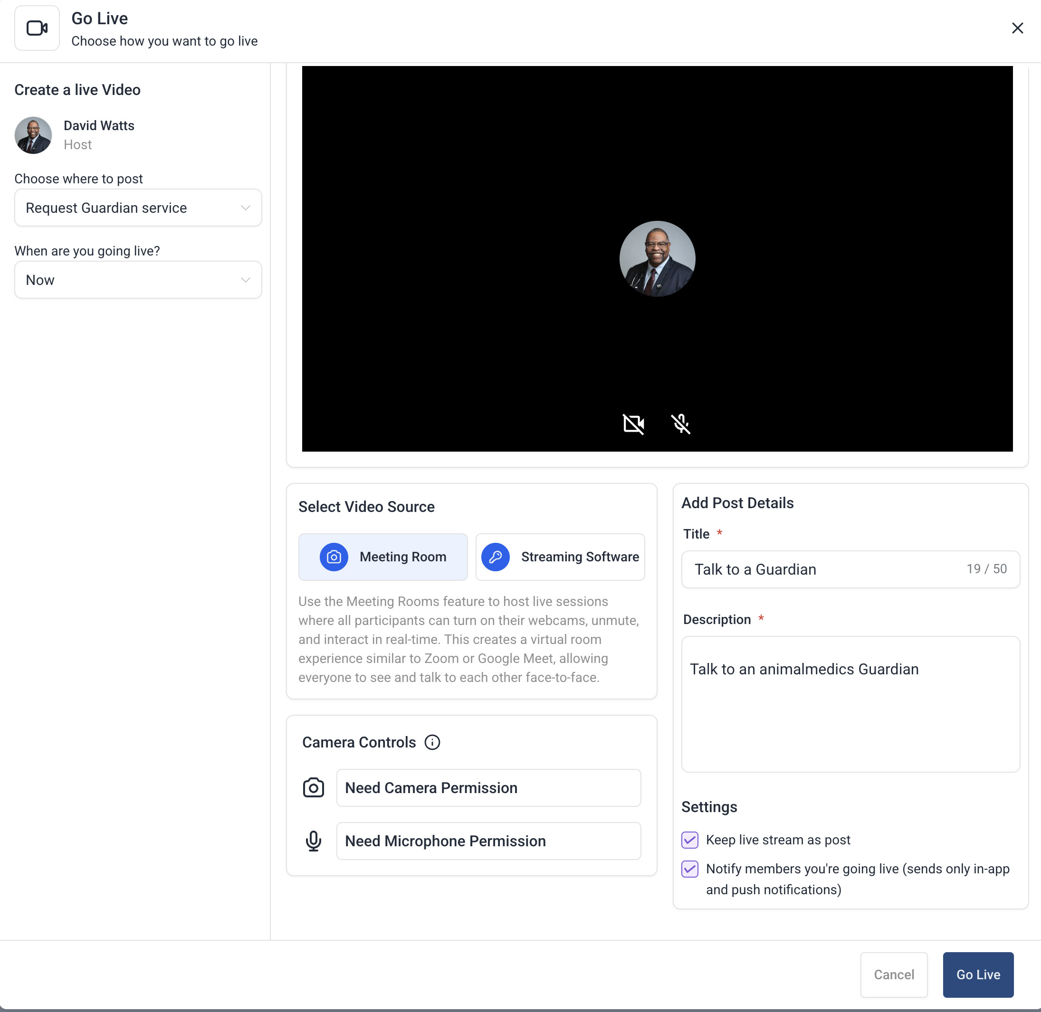Switch to the Streaming Software source tab

coord(580,557)
